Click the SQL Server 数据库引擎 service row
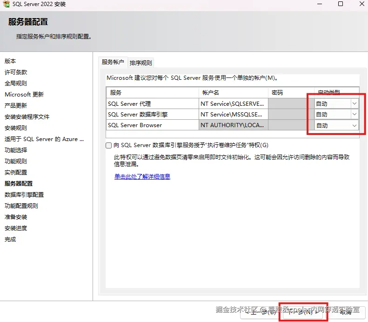 coord(153,115)
